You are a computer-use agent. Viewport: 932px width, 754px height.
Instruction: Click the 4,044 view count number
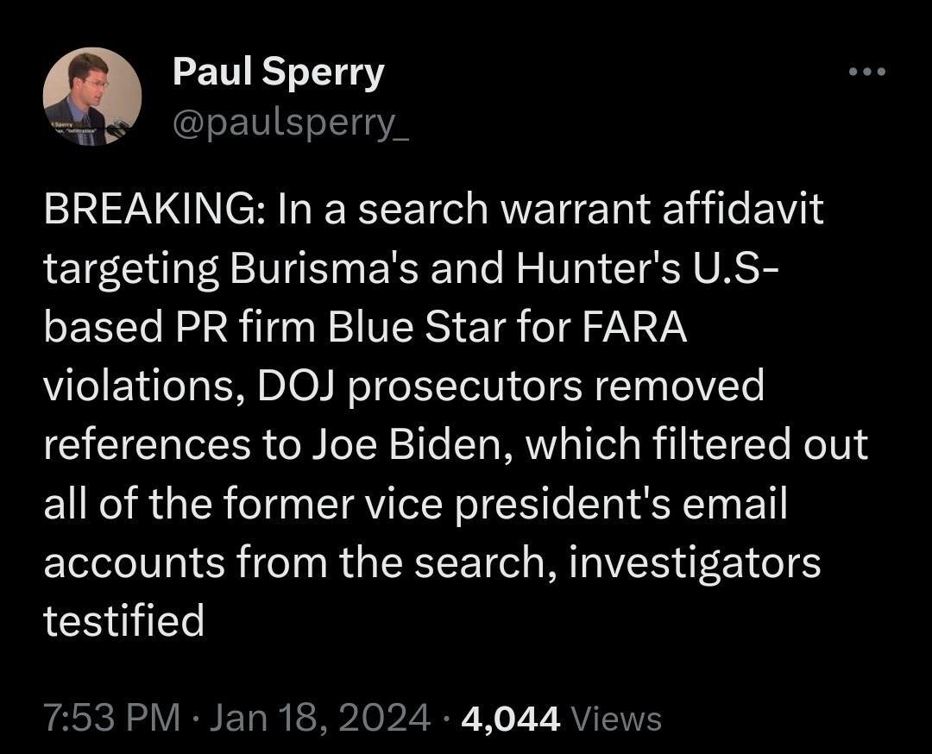pyautogui.click(x=512, y=718)
